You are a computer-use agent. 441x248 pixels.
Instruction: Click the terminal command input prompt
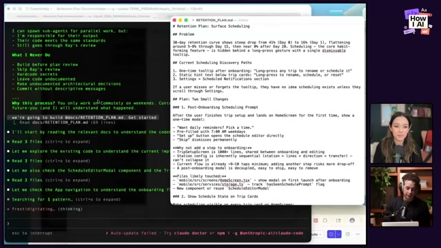tap(158, 223)
